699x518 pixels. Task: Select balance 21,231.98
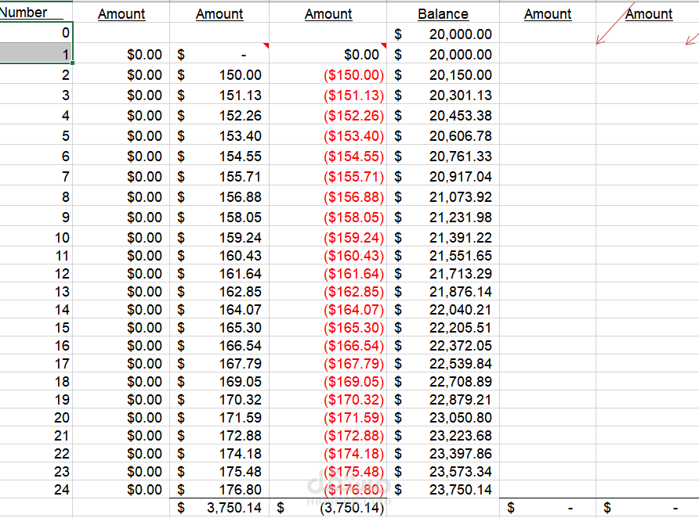[x=443, y=216]
